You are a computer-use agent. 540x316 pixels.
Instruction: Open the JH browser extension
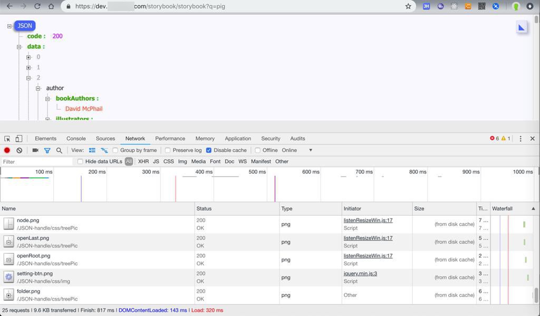(x=426, y=6)
